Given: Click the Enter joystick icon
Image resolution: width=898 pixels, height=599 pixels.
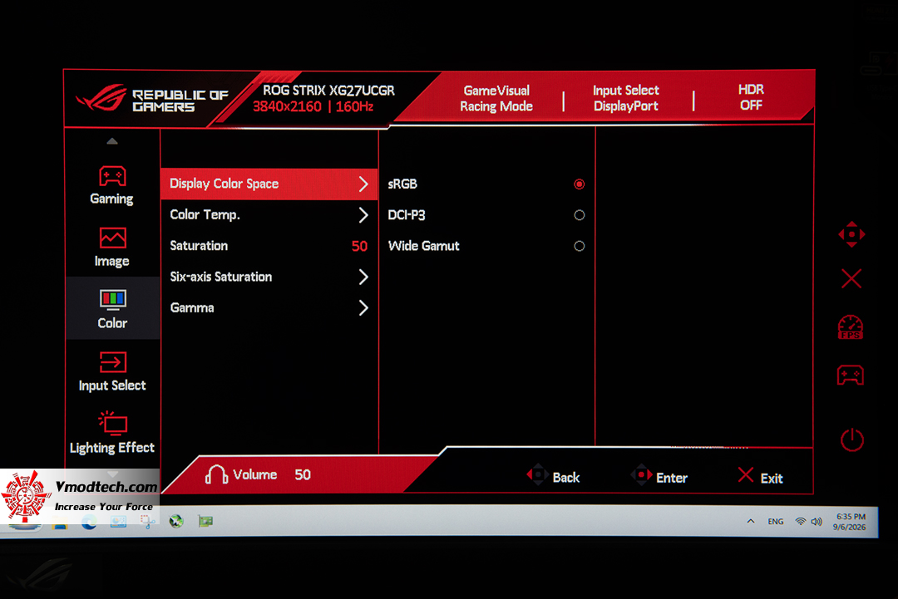Looking at the screenshot, I should pos(641,475).
